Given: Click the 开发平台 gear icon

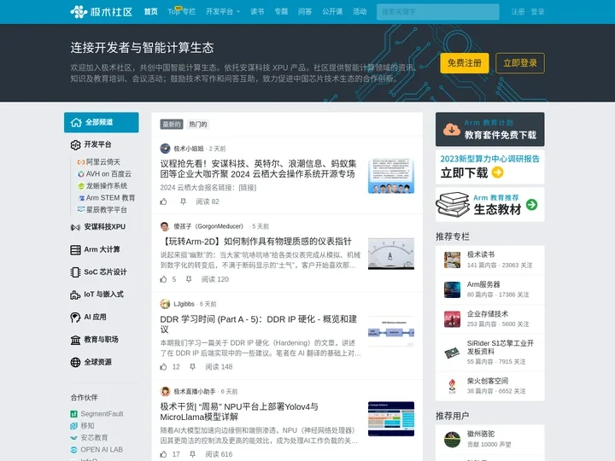Looking at the screenshot, I should [x=75, y=144].
